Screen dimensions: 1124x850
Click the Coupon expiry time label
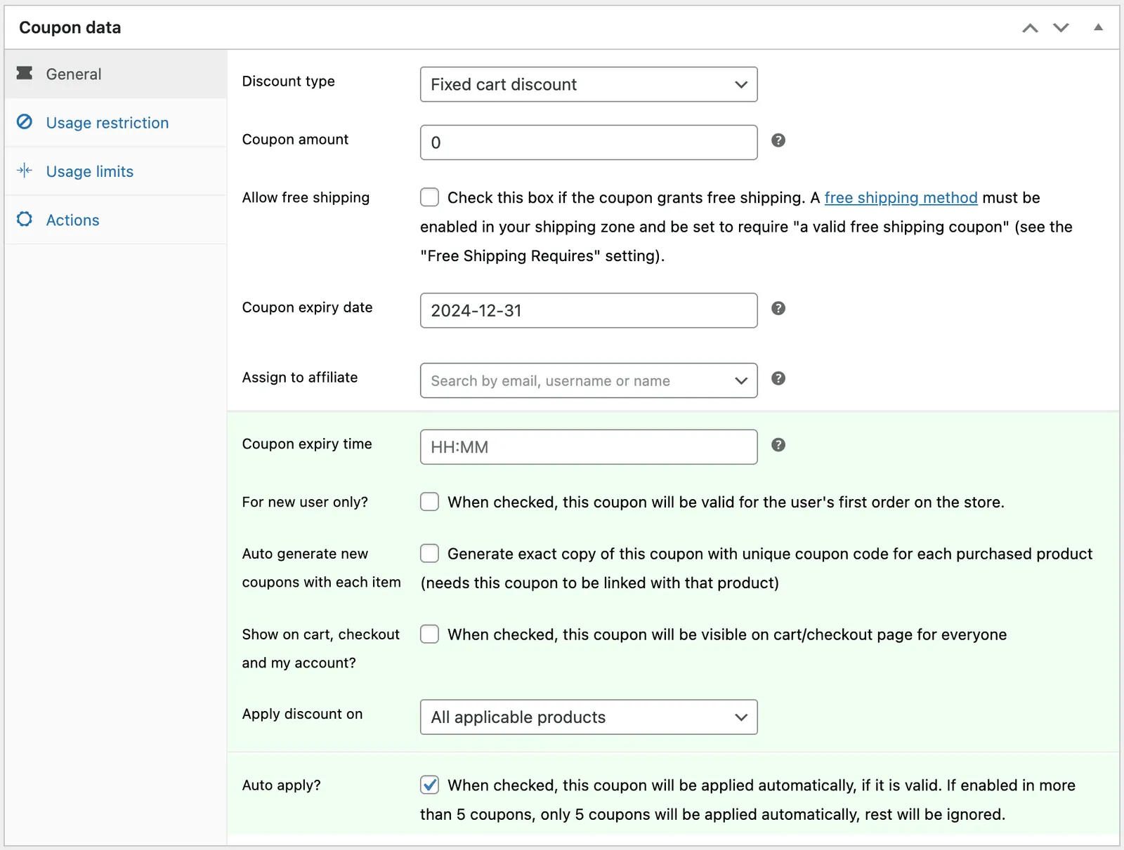(x=307, y=444)
